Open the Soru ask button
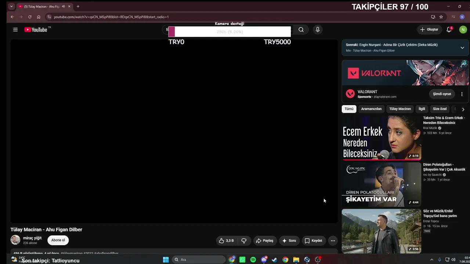The width and height of the screenshot is (470, 264). pos(289,241)
